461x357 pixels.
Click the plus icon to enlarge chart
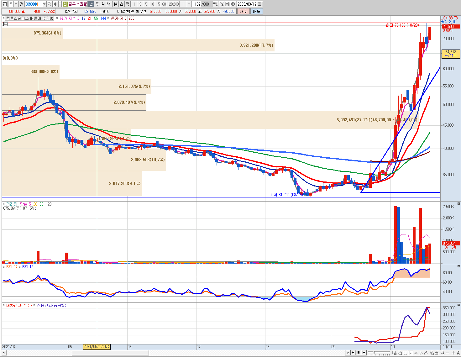click(453, 353)
